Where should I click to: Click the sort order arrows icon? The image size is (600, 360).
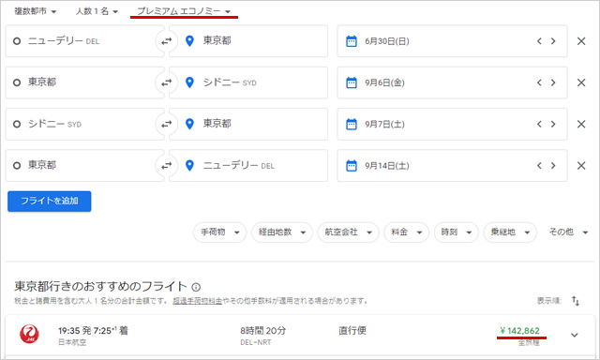click(576, 301)
